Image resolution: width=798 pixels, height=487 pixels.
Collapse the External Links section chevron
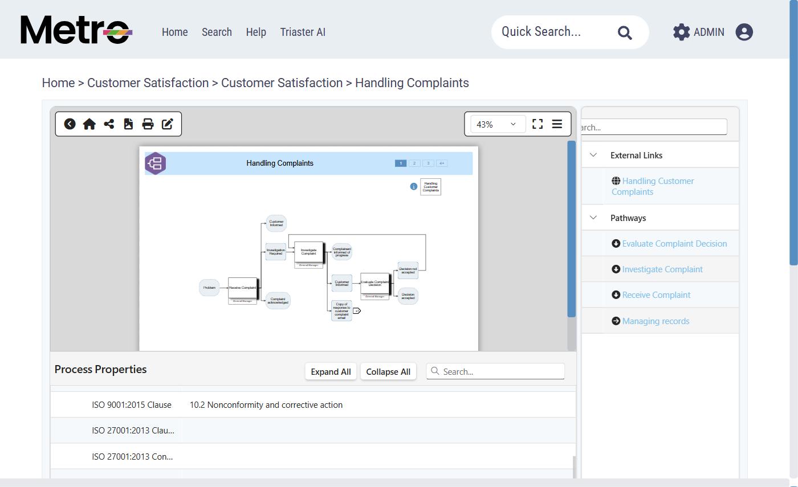coord(593,155)
